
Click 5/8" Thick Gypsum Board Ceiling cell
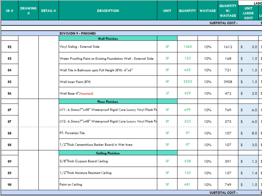[x=108, y=161]
